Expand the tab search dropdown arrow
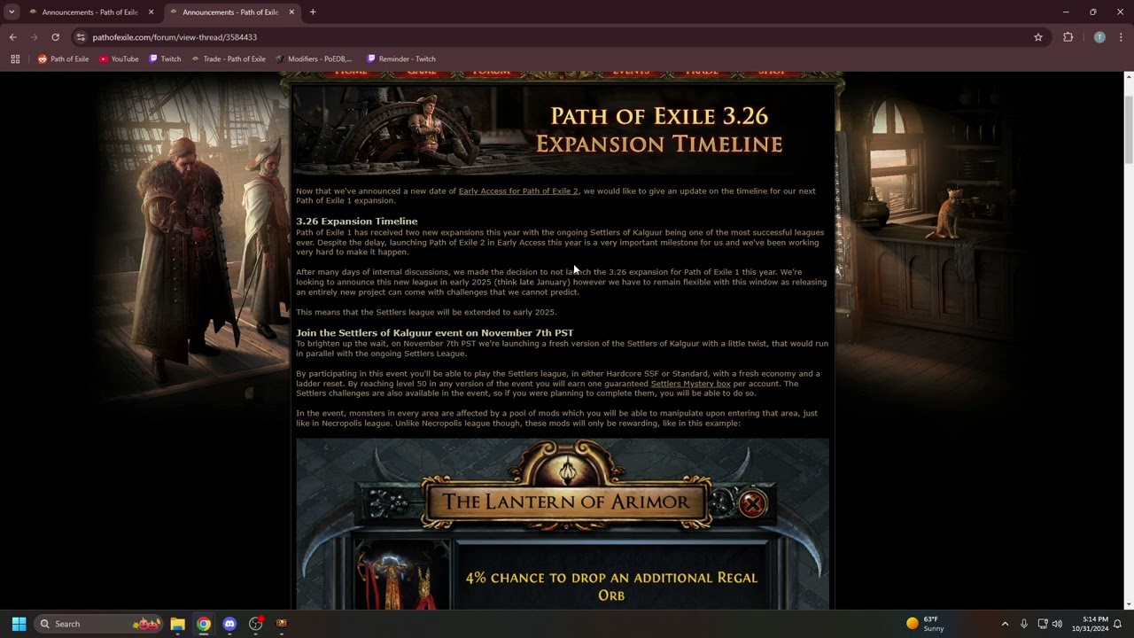The height and width of the screenshot is (638, 1134). (x=12, y=12)
